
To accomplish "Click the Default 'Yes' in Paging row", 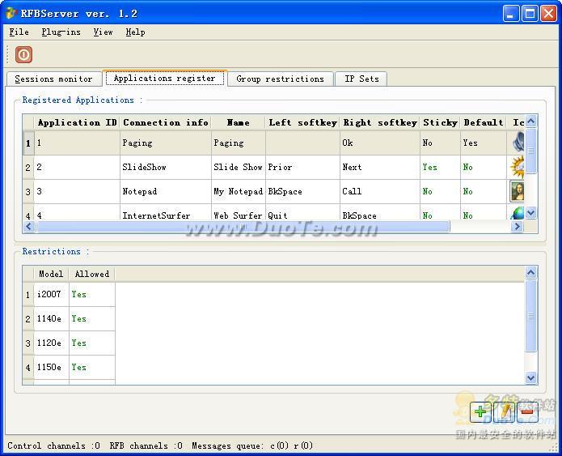I will click(x=484, y=143).
